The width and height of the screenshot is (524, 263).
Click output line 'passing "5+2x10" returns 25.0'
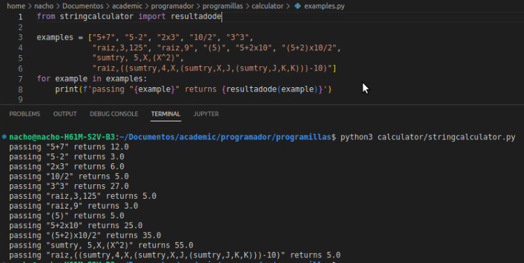click(76, 225)
